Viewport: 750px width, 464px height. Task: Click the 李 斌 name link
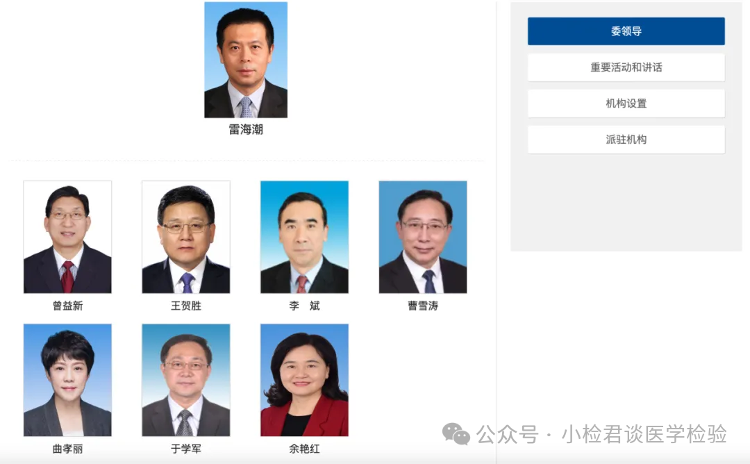click(x=304, y=306)
